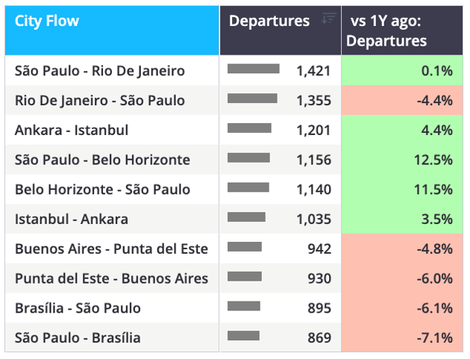
Task: Choose the Belo Horizonte - São Paulo row
Action: tap(234, 190)
